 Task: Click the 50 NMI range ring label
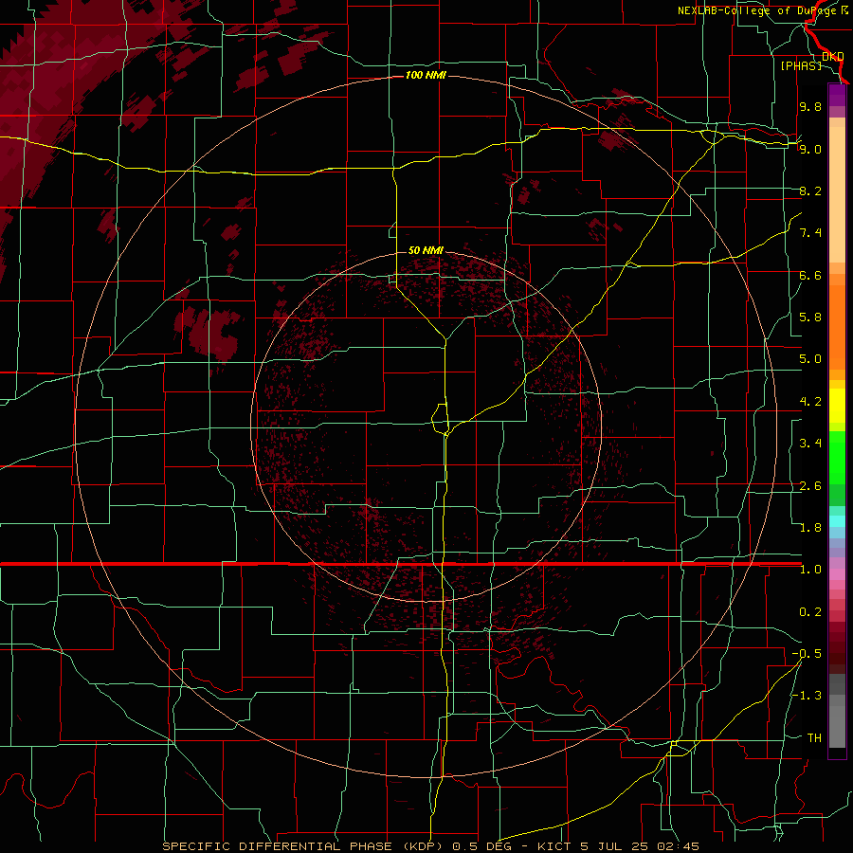426,250
